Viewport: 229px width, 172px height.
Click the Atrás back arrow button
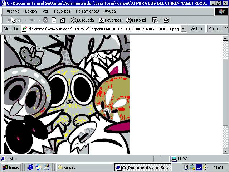(14, 20)
